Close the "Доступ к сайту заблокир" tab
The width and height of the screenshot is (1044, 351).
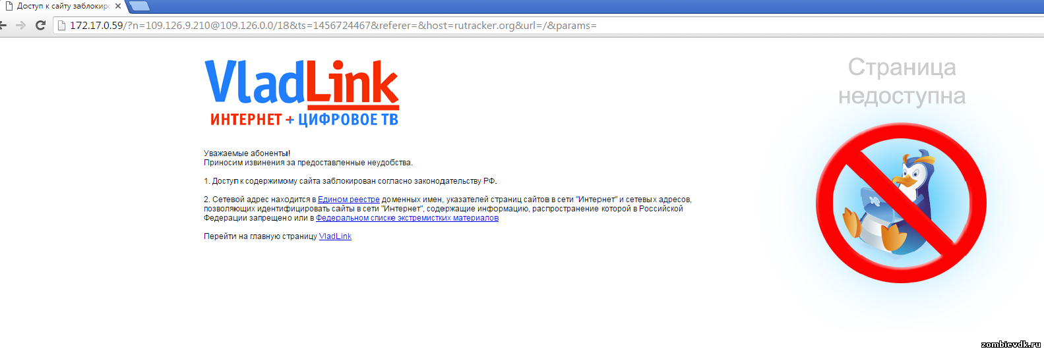tap(118, 6)
